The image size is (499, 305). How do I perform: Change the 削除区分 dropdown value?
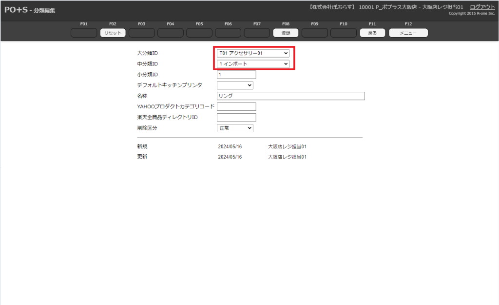click(235, 128)
